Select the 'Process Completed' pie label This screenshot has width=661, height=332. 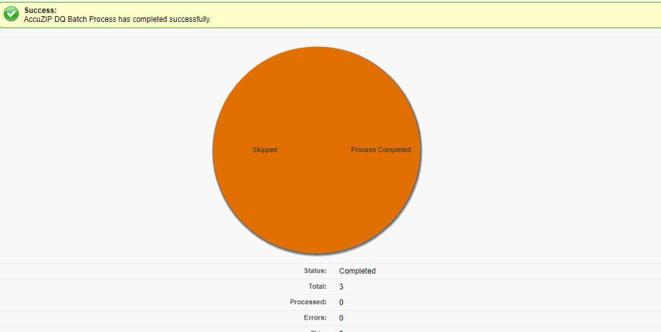(381, 150)
